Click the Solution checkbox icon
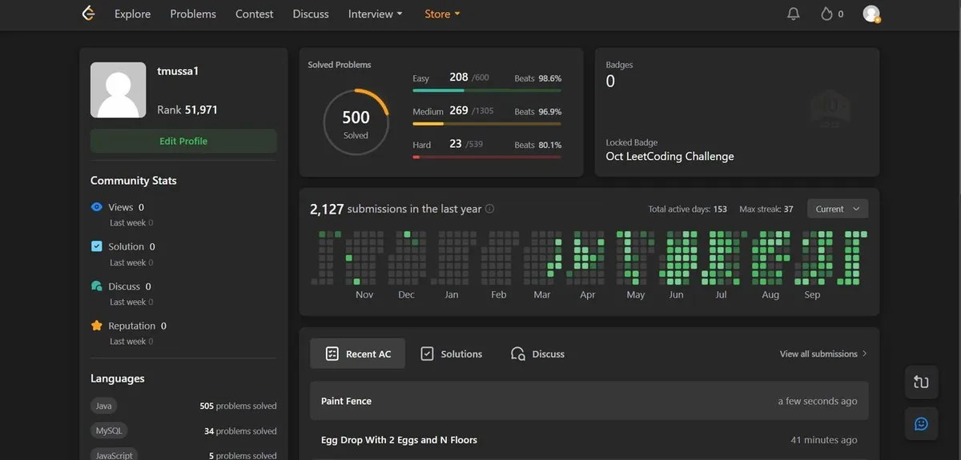 pos(97,246)
